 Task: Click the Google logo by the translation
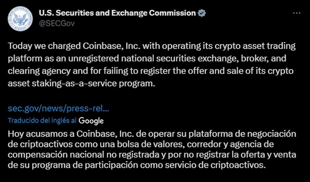pos(91,121)
